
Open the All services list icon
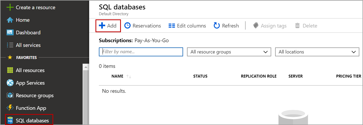pyautogui.click(x=10, y=45)
